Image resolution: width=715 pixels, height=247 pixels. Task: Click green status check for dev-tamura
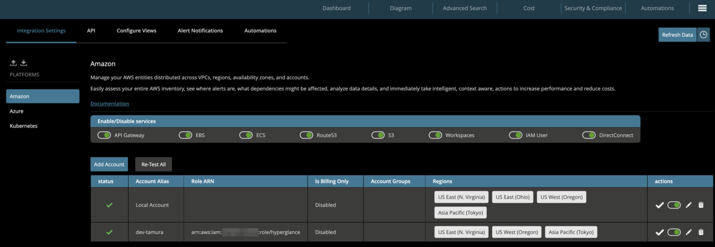[x=109, y=232]
